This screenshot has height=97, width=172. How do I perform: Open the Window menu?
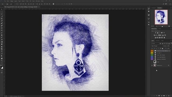tap(38, 1)
